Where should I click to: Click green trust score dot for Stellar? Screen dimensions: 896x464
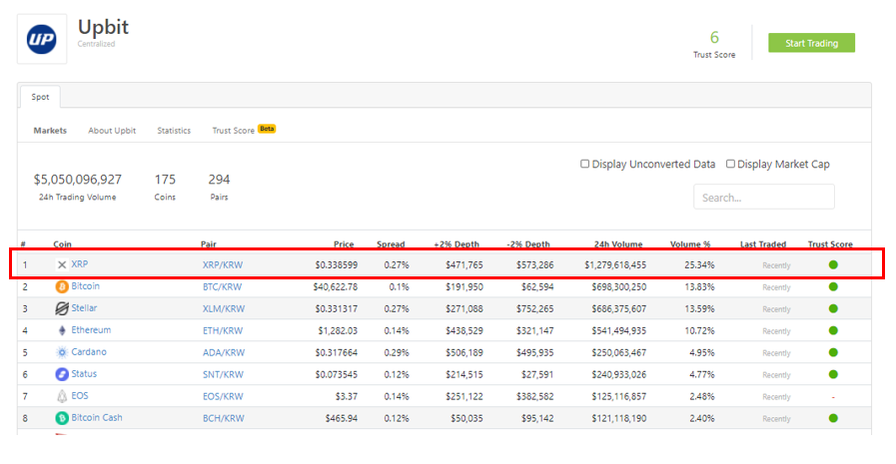[833, 308]
